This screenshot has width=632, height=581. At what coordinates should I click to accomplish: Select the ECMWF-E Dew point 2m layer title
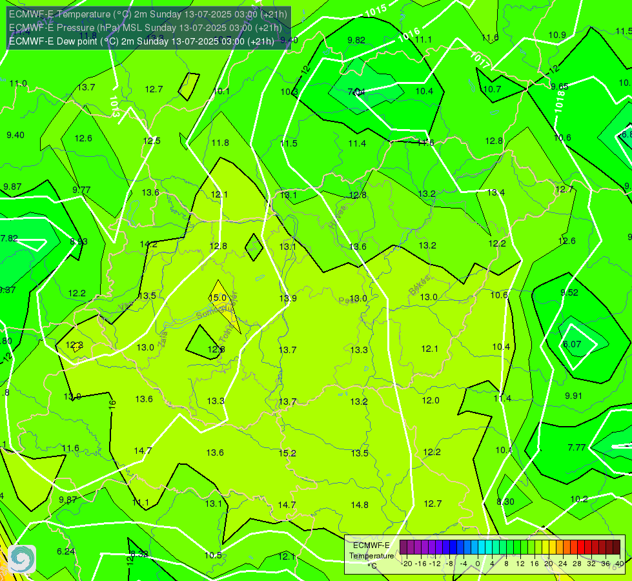141,41
